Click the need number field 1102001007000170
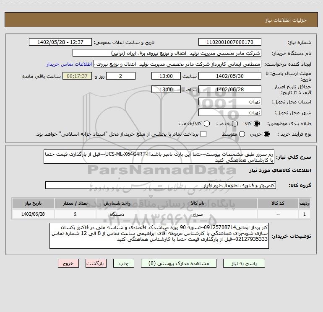The image size is (323, 312). point(230,42)
